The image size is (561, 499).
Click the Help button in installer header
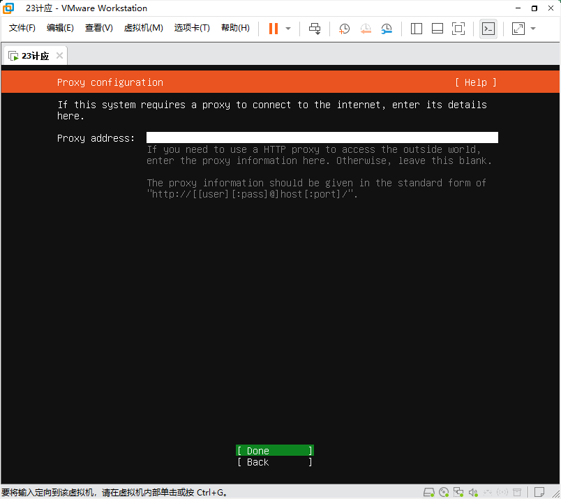coord(475,82)
